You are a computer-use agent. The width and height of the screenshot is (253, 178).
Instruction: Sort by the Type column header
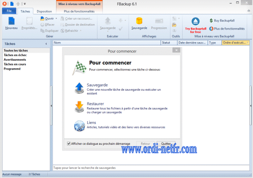[215, 43]
